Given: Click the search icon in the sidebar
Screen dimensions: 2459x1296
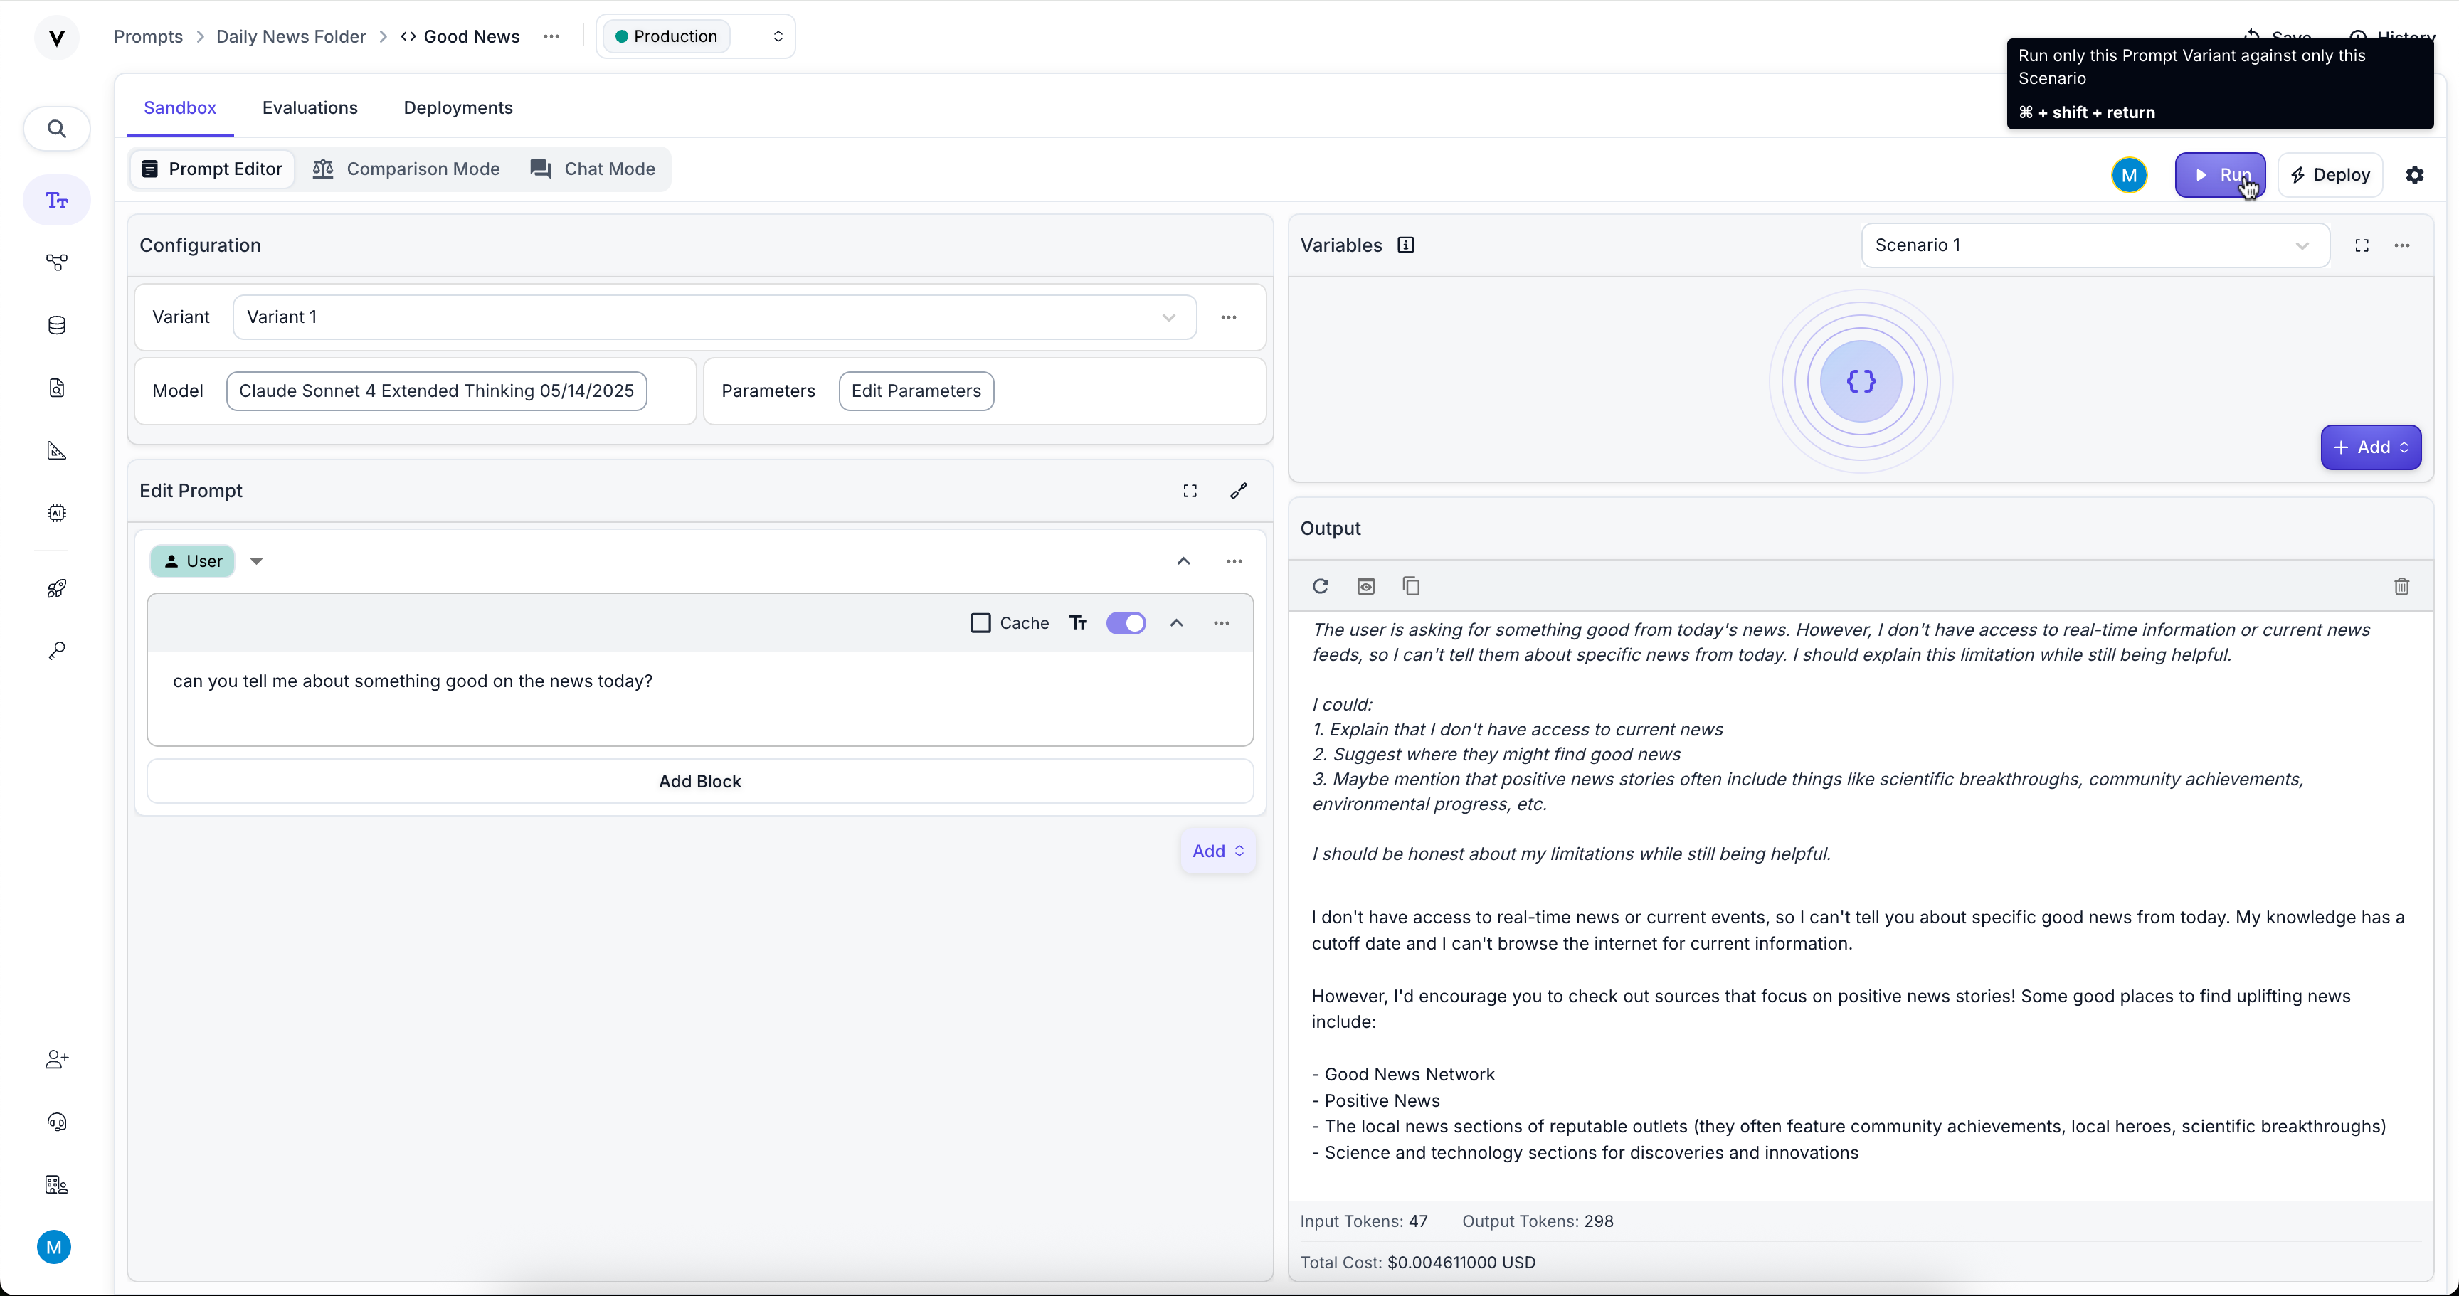Looking at the screenshot, I should pos(56,129).
